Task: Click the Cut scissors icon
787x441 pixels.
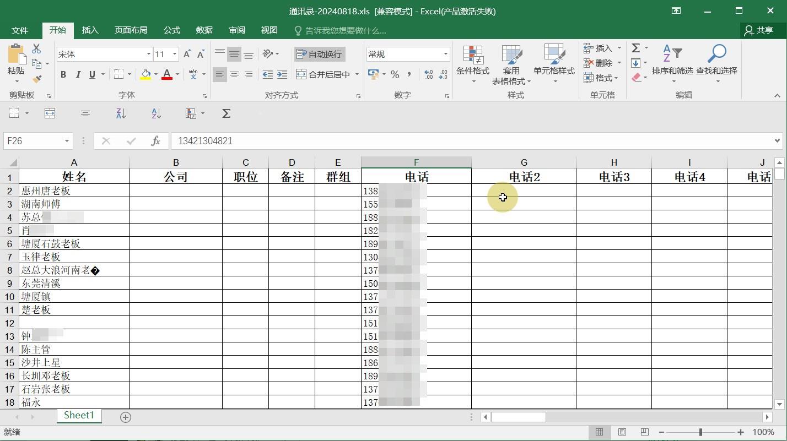Action: tap(36, 49)
